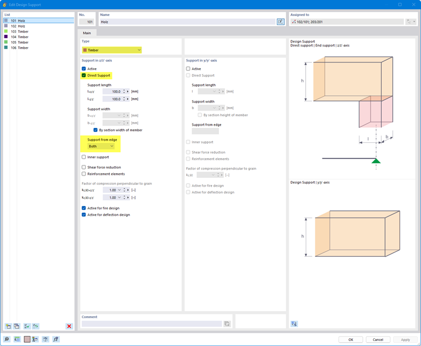Delete selected support with red X
This screenshot has width=421, height=346.
tap(69, 326)
